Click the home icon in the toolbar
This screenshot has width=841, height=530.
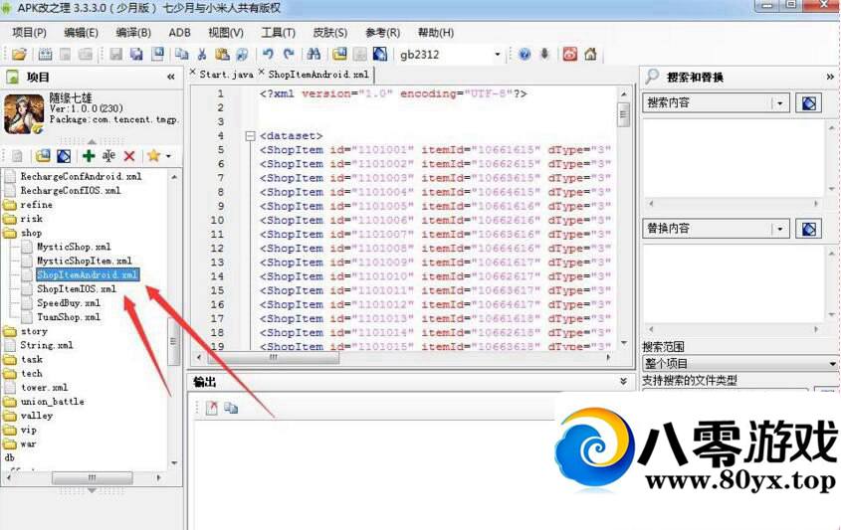(590, 54)
